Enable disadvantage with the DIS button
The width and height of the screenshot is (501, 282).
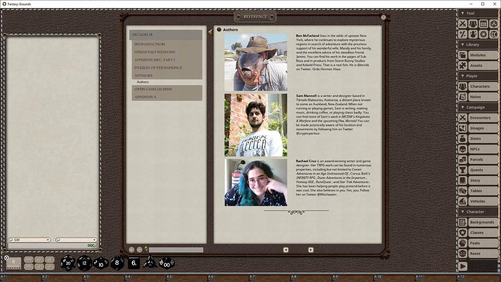pyautogui.click(x=29, y=266)
